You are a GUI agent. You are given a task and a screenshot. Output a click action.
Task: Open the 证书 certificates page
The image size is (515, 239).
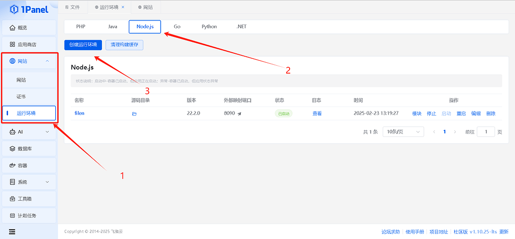click(29, 97)
